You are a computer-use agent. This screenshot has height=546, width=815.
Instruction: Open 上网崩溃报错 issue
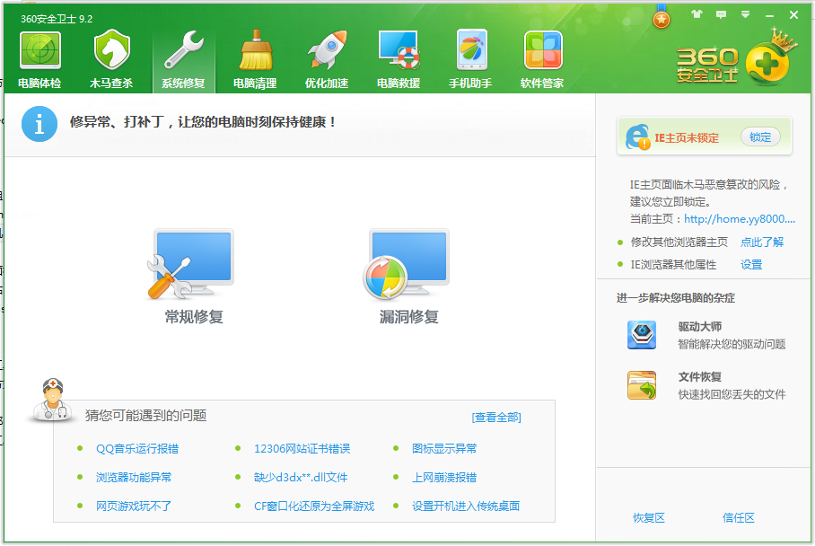444,478
